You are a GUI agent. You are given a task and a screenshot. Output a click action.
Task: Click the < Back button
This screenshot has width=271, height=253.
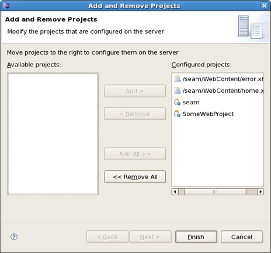point(107,237)
